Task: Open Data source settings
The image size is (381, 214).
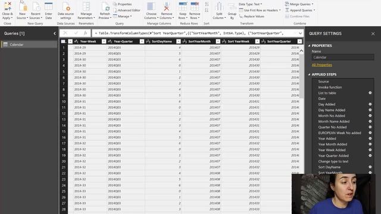Action: (65, 11)
